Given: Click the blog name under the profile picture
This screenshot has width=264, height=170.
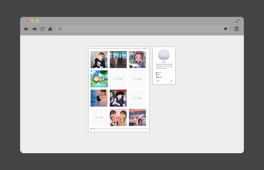Looking at the screenshot, I should (164, 62).
